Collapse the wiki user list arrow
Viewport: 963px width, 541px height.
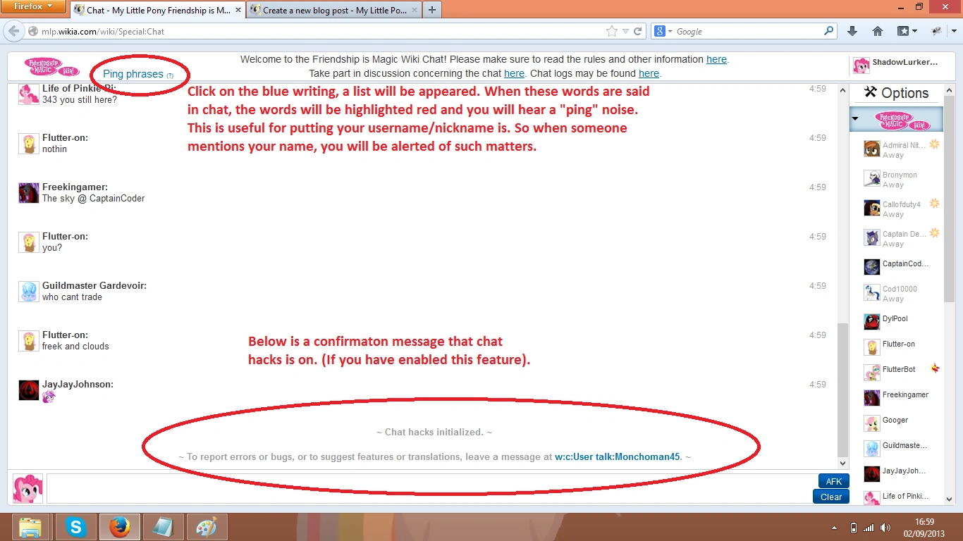click(x=855, y=119)
